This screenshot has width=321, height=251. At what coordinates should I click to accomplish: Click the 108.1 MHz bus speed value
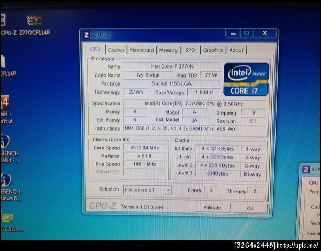click(145, 164)
